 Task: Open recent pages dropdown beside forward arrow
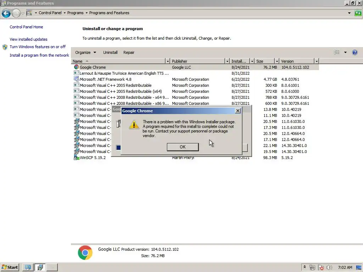pyautogui.click(x=23, y=13)
